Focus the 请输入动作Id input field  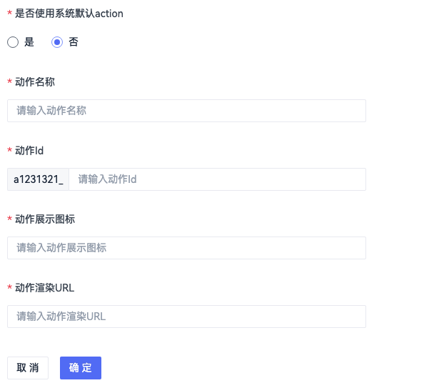(217, 179)
